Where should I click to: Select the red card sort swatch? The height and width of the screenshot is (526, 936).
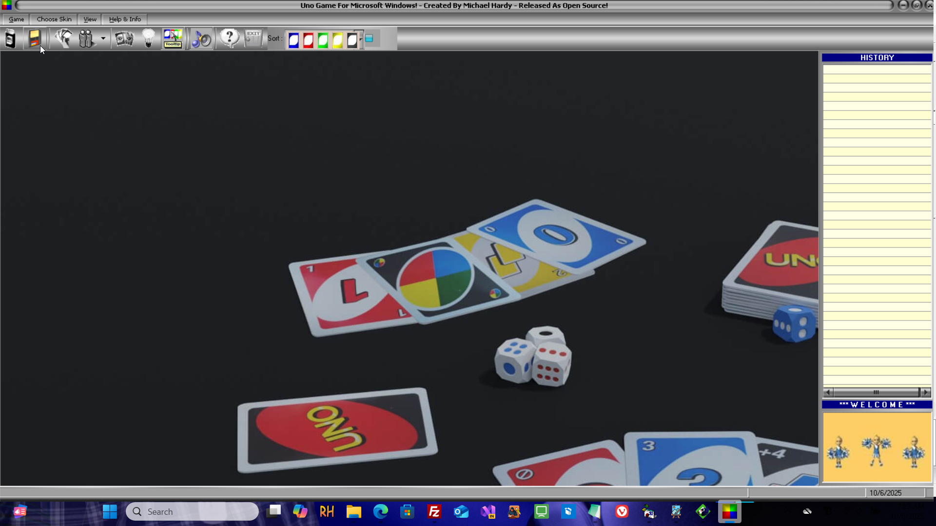tap(308, 40)
